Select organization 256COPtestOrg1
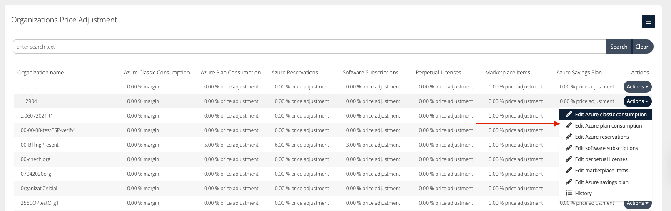The height and width of the screenshot is (211, 671). coord(40,203)
